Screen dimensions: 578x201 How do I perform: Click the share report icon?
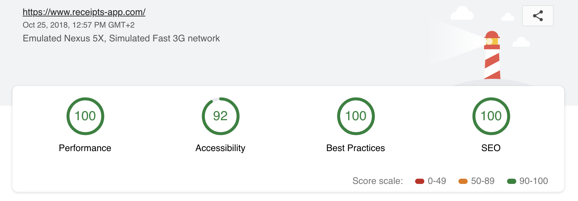coord(538,16)
